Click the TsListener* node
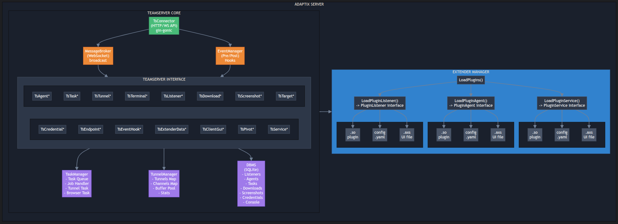 173,96
